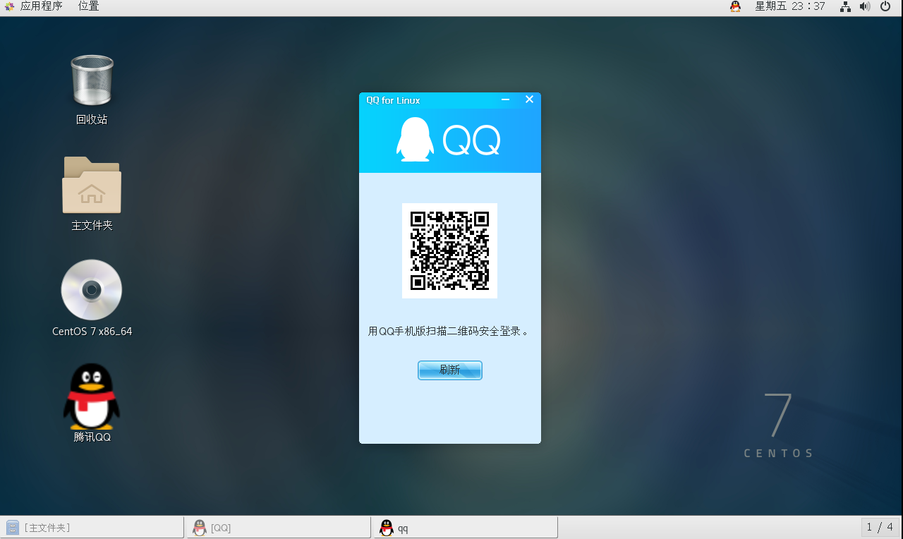Click the network connection status icon
This screenshot has width=903, height=539.
point(845,6)
